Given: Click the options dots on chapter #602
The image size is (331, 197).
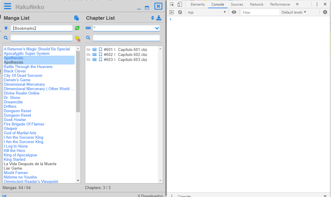Looking at the screenshot, I should click(x=115, y=54).
